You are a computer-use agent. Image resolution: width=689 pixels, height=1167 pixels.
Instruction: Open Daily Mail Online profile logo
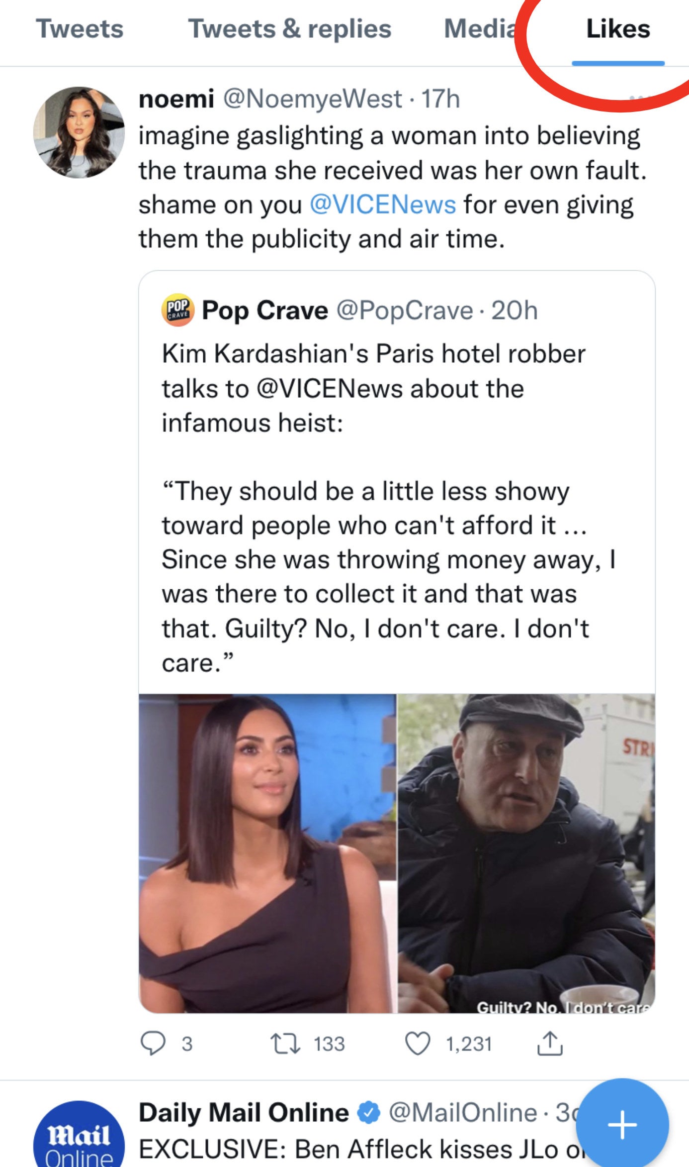(79, 1140)
